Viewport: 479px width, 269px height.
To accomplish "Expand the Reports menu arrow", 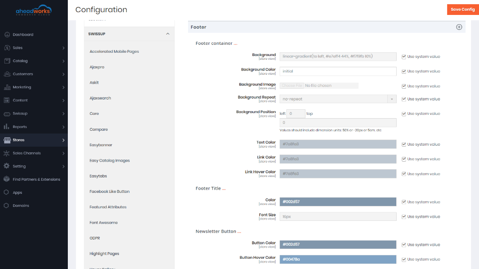I will pos(63,127).
